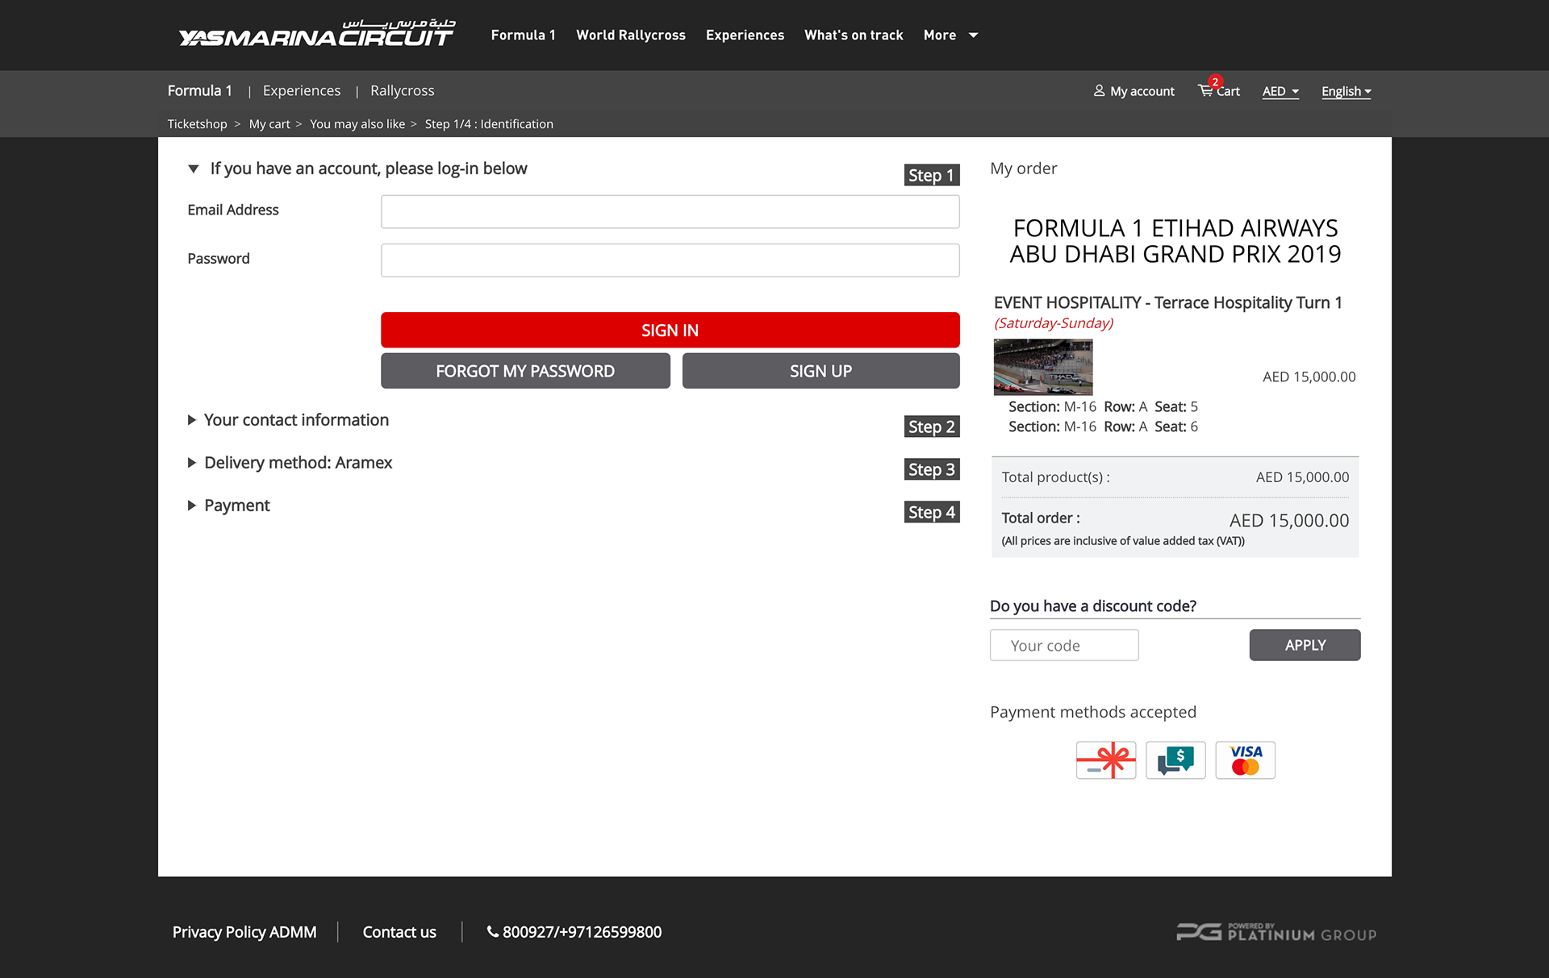Click the phone icon in footer
The width and height of the screenshot is (1549, 978).
click(x=492, y=932)
